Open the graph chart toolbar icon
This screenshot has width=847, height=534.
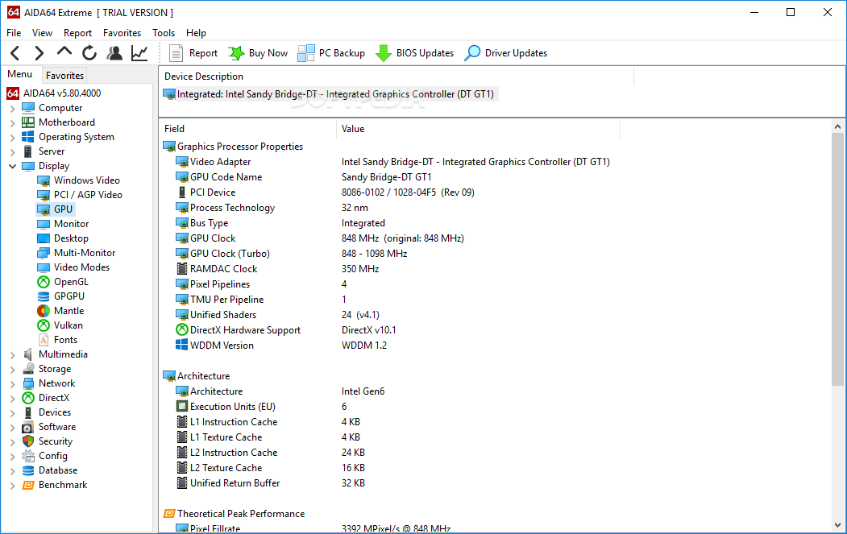click(x=139, y=53)
